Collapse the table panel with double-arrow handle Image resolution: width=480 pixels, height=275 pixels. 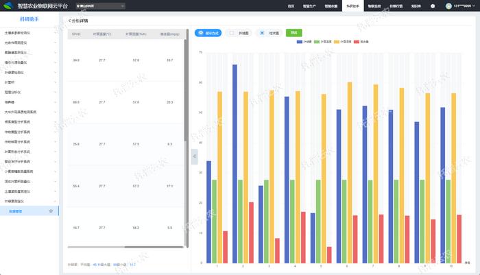pyautogui.click(x=194, y=156)
